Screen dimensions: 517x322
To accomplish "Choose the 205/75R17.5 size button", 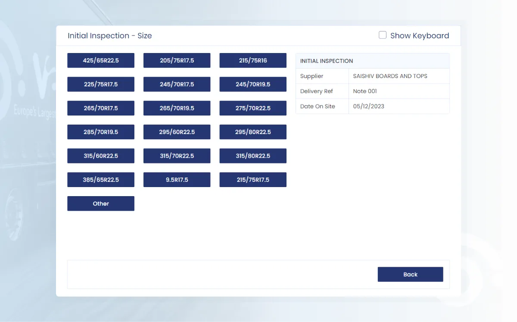I will click(x=177, y=60).
